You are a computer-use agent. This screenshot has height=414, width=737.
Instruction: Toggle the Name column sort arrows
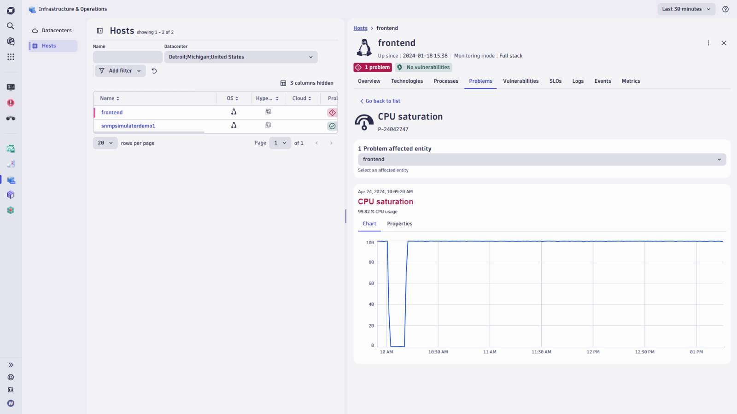point(118,98)
